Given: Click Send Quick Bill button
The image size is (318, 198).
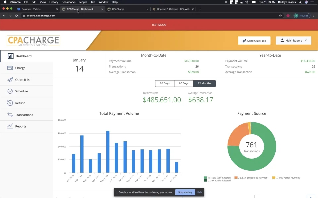Looking at the screenshot, I should point(254,40).
